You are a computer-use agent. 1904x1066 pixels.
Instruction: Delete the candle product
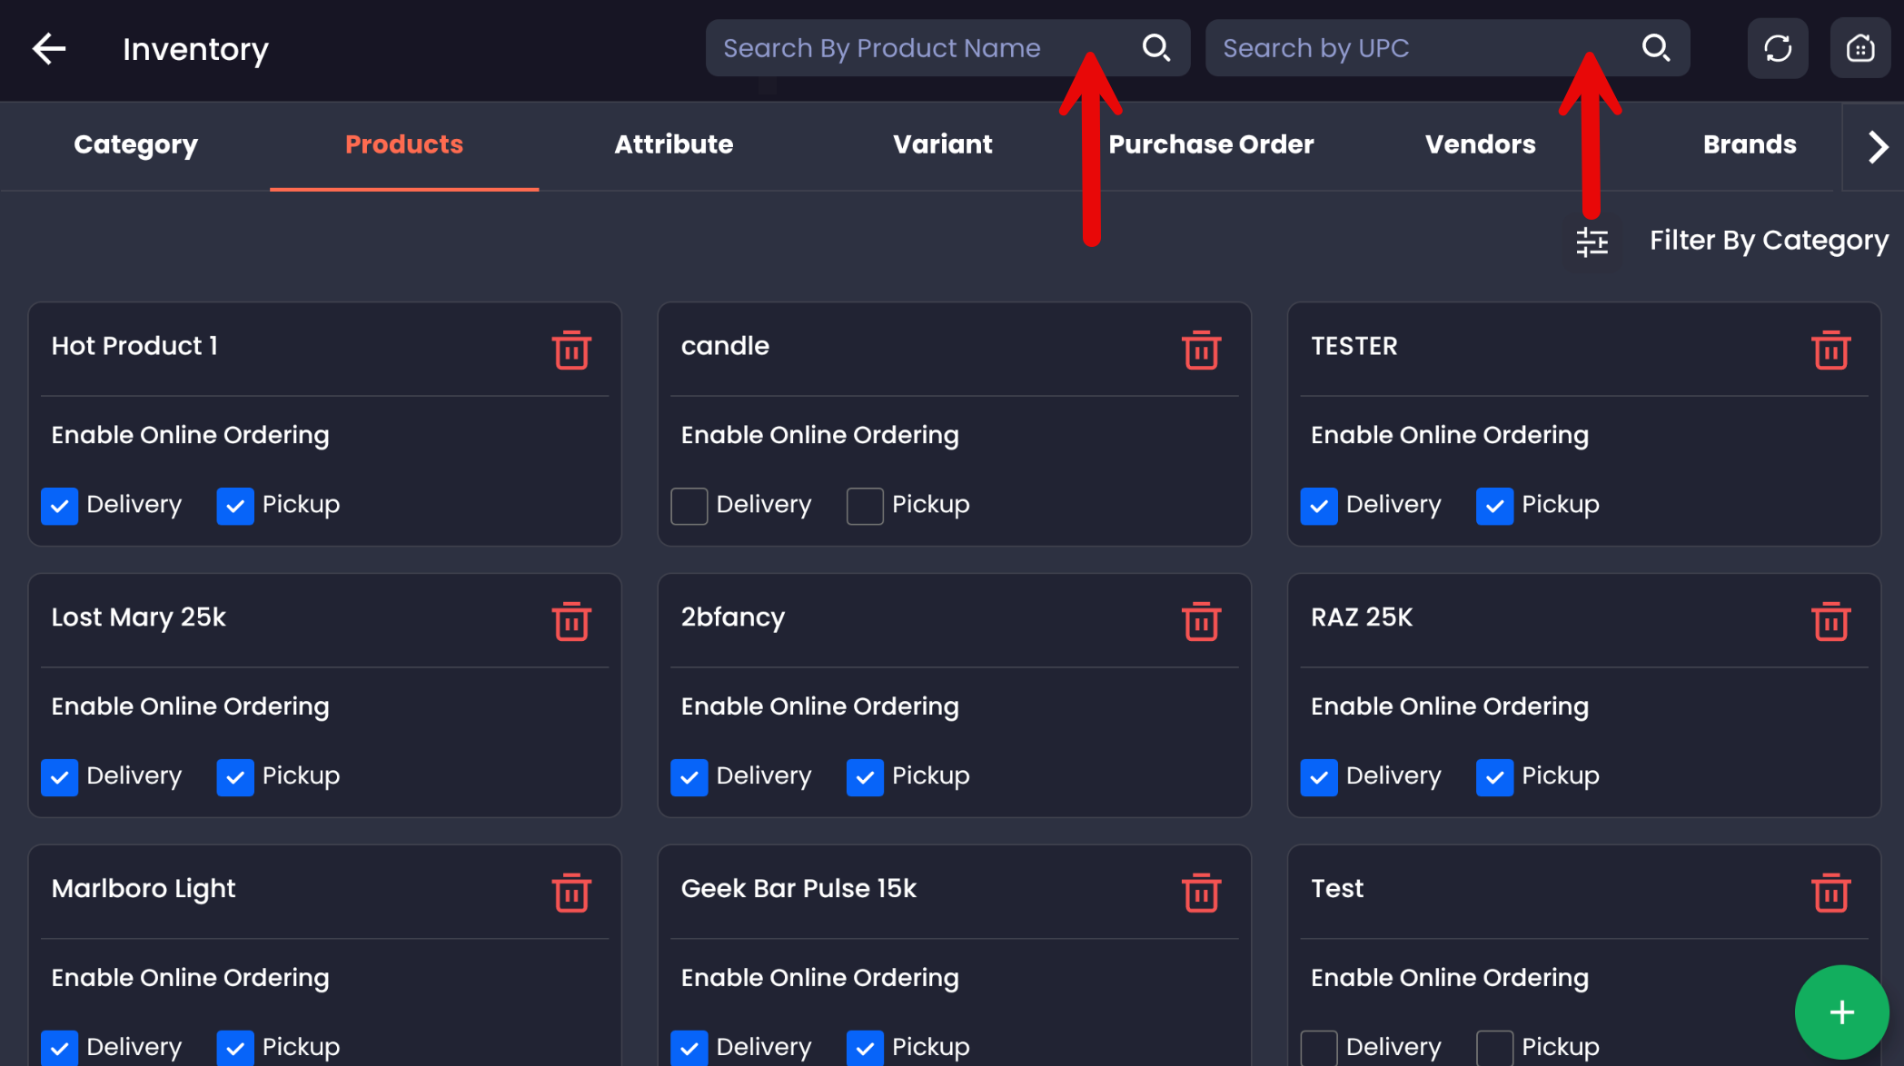[x=1201, y=350]
